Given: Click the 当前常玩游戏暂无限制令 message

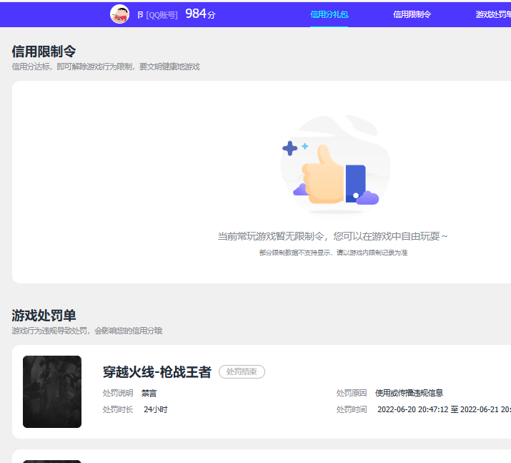Looking at the screenshot, I should click(x=332, y=236).
